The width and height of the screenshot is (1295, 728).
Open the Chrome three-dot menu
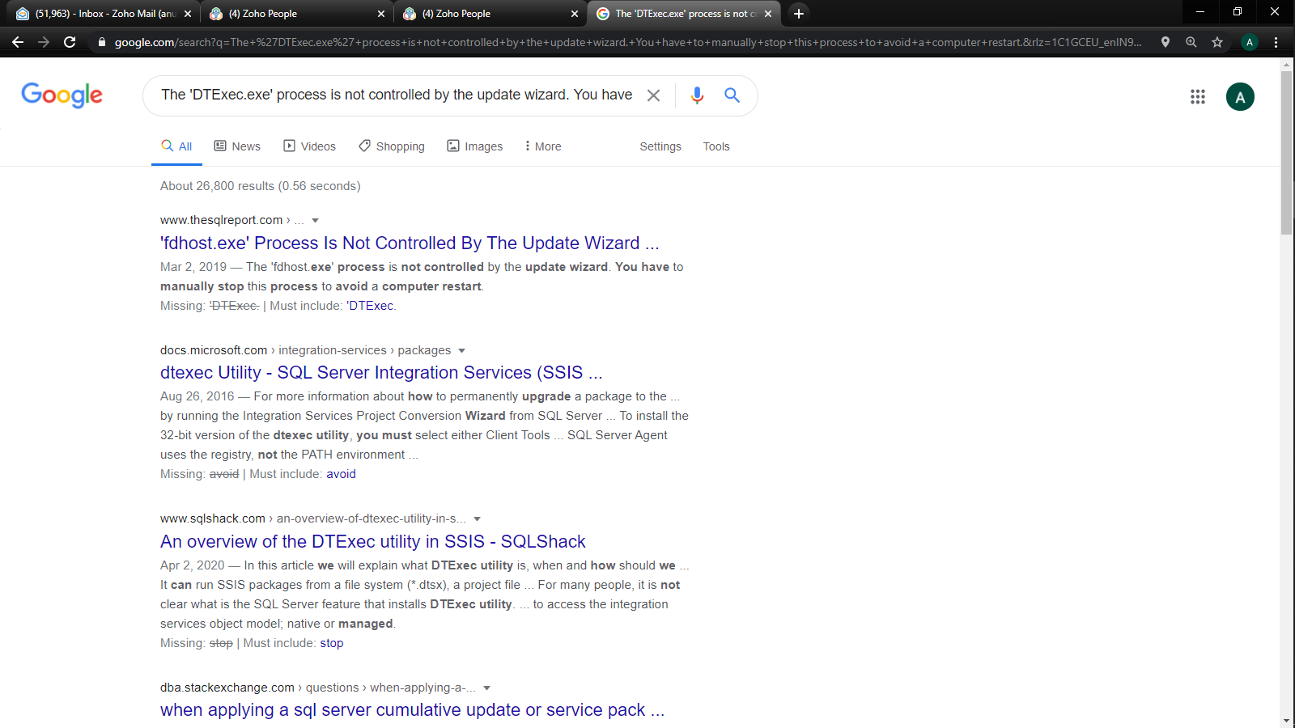click(x=1276, y=42)
